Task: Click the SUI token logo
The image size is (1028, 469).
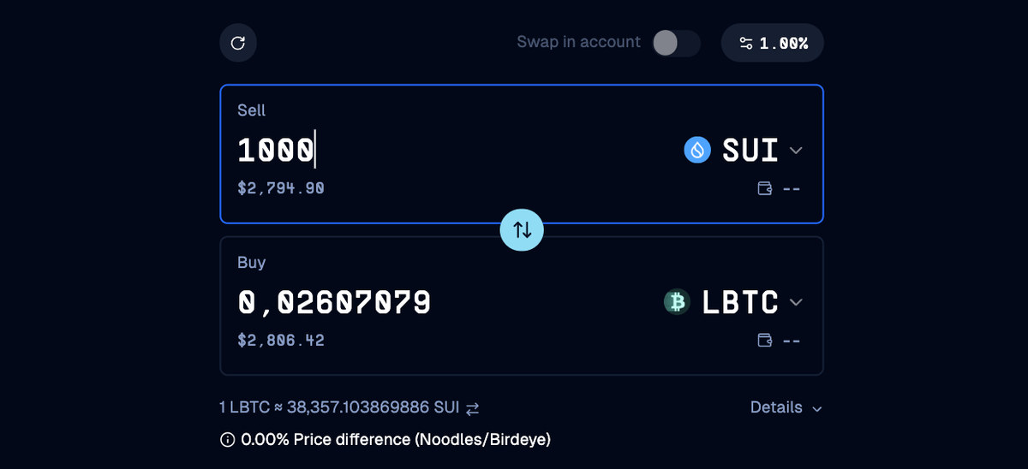Action: click(x=697, y=151)
